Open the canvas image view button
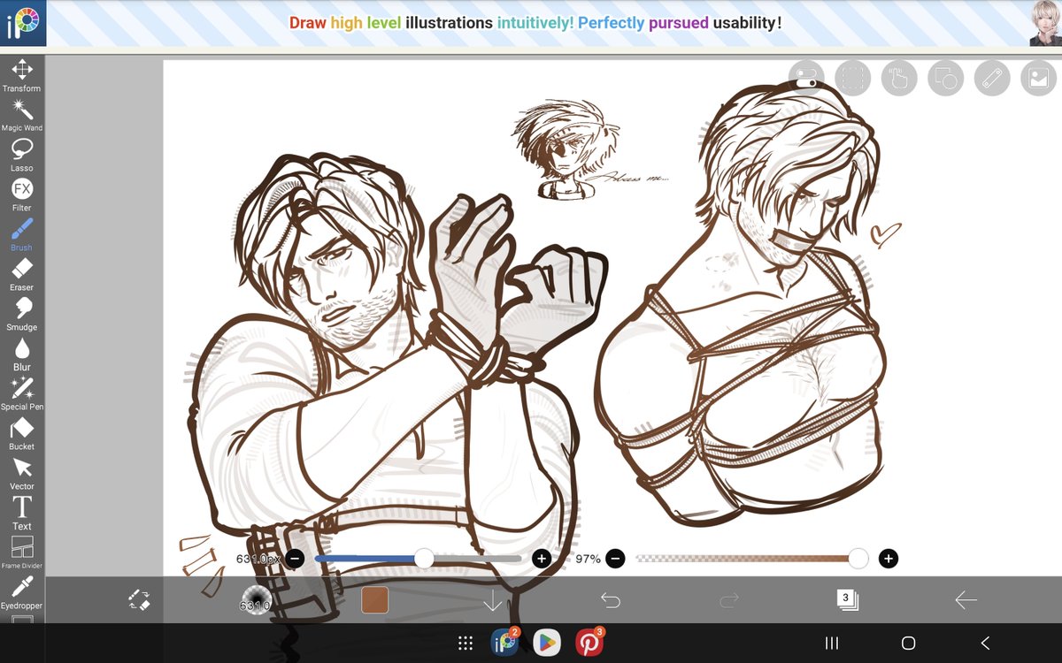The width and height of the screenshot is (1062, 663). [1038, 78]
